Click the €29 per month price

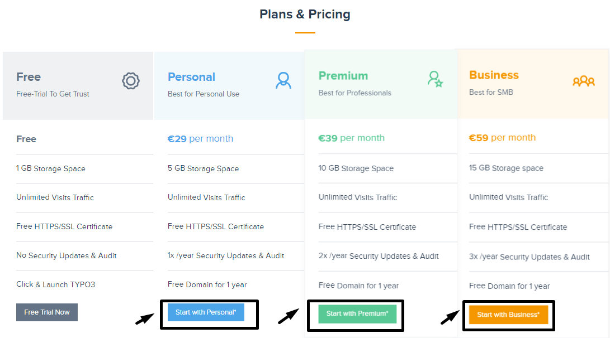(200, 138)
